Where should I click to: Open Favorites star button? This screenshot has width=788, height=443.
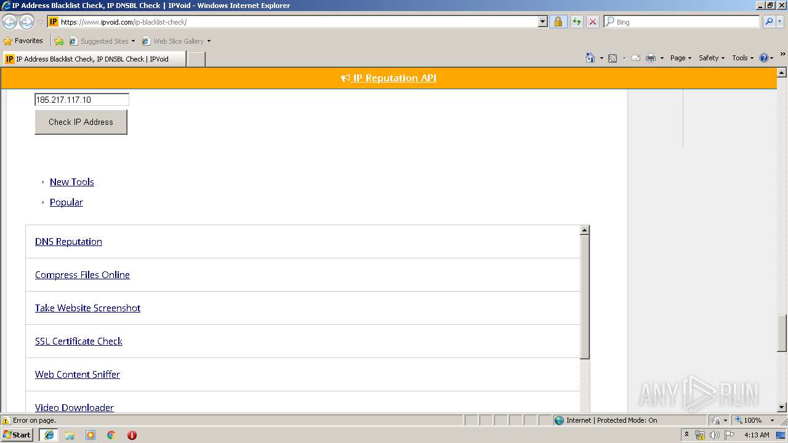click(23, 41)
